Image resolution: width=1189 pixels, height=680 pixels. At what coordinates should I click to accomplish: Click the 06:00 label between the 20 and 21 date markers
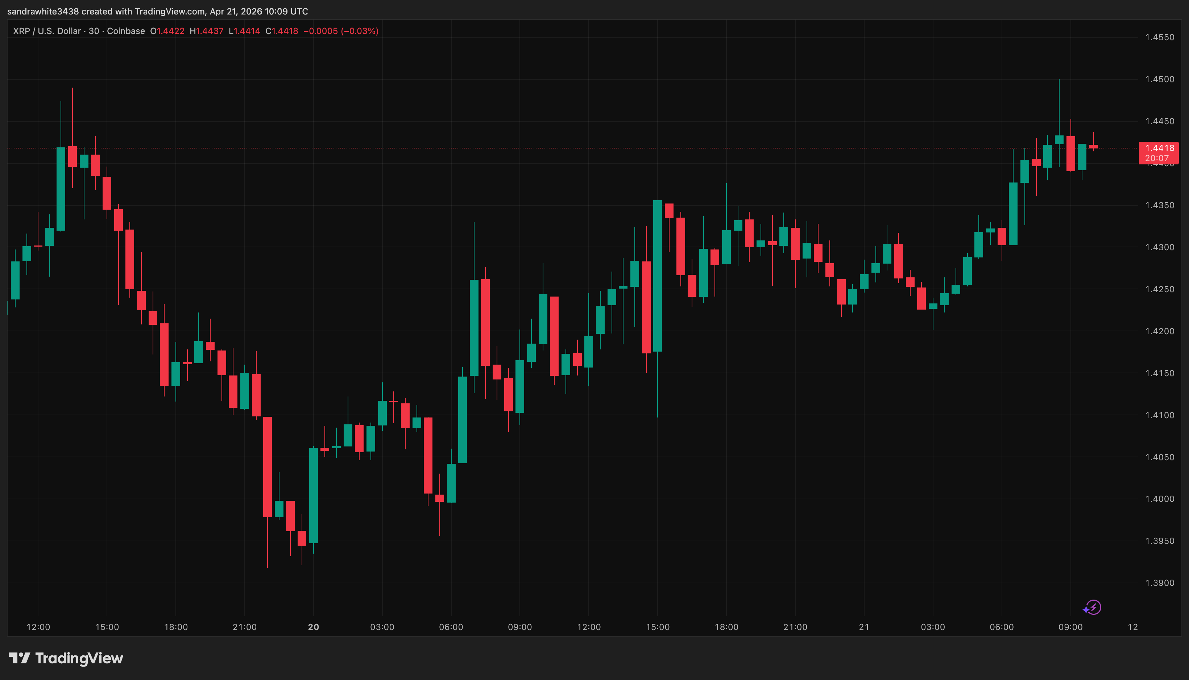tap(451, 627)
